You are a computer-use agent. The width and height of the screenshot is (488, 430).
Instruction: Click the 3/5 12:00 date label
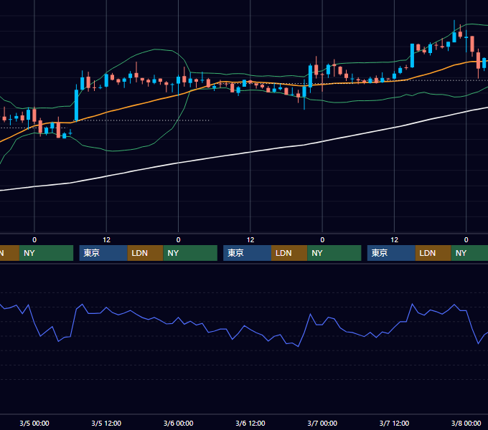point(106,423)
